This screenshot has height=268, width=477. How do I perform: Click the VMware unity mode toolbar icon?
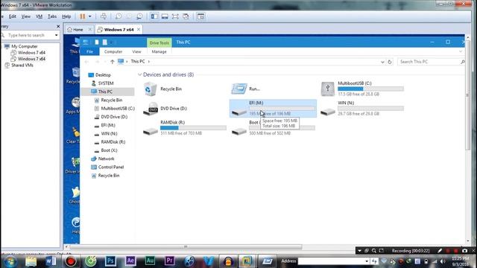[x=186, y=16]
